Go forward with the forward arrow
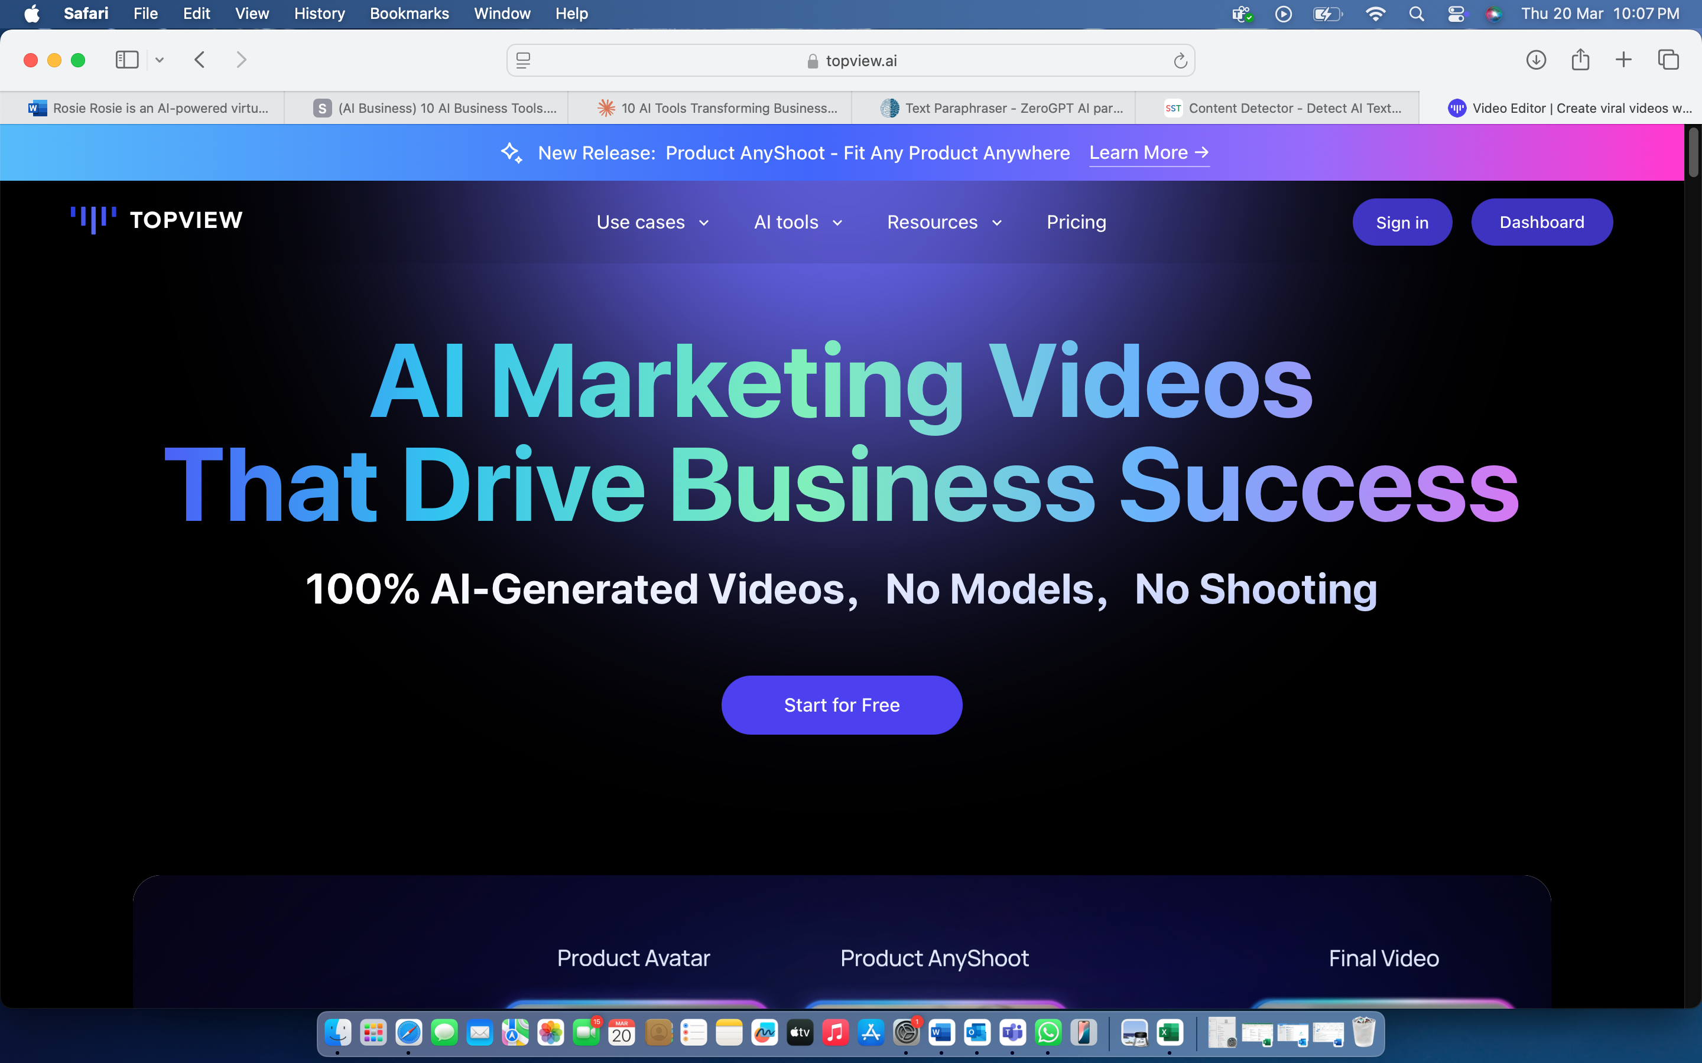1702x1063 pixels. 241,60
